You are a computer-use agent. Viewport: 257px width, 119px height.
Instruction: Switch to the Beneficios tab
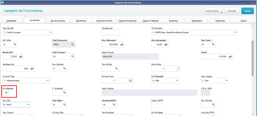point(81,21)
